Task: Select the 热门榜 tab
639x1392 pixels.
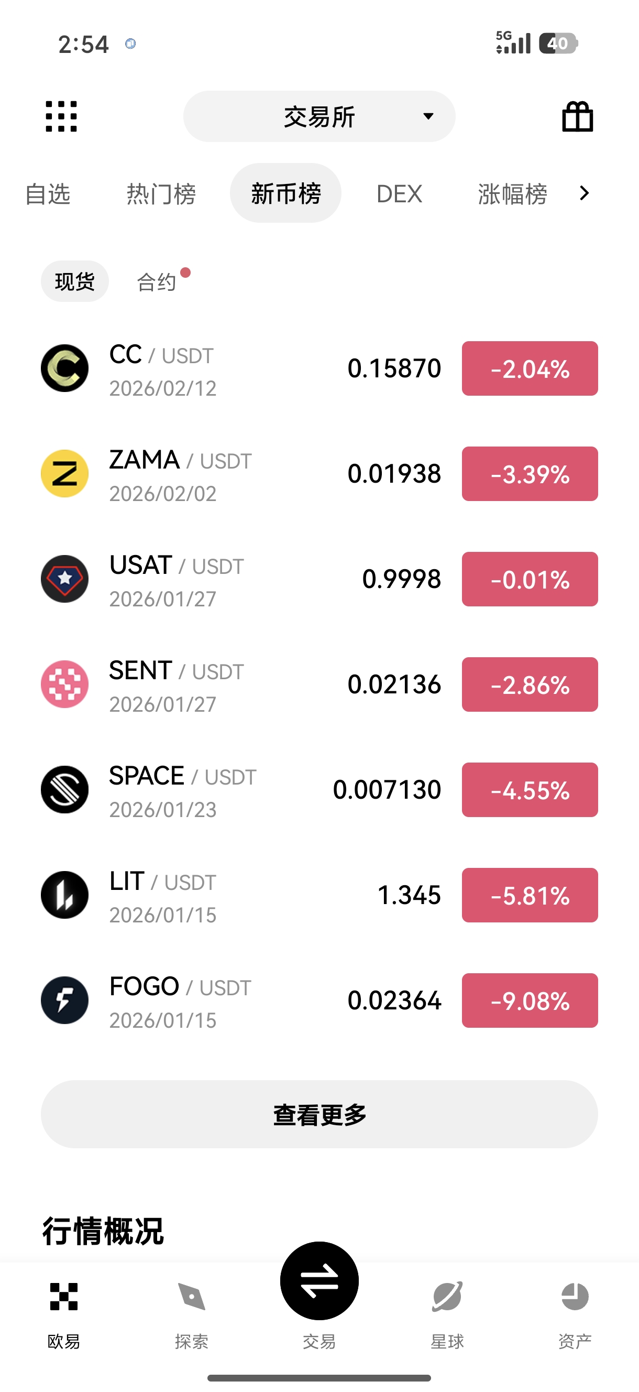Action: [x=161, y=193]
